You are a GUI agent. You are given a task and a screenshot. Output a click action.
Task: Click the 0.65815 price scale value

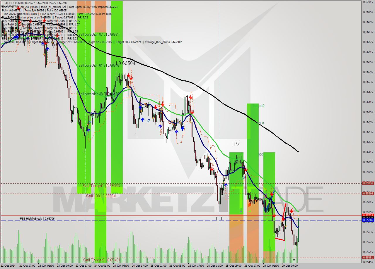click(x=368, y=202)
